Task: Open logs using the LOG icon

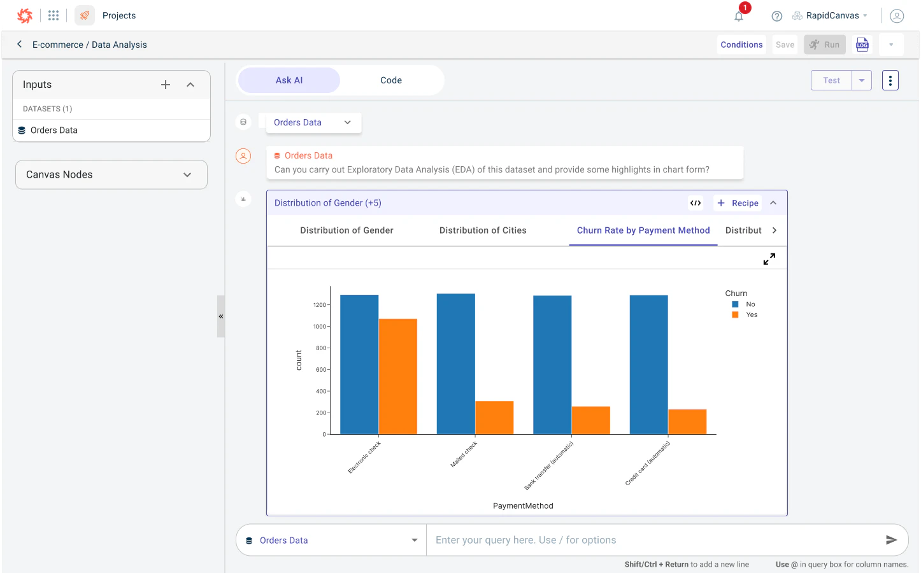Action: coord(862,44)
